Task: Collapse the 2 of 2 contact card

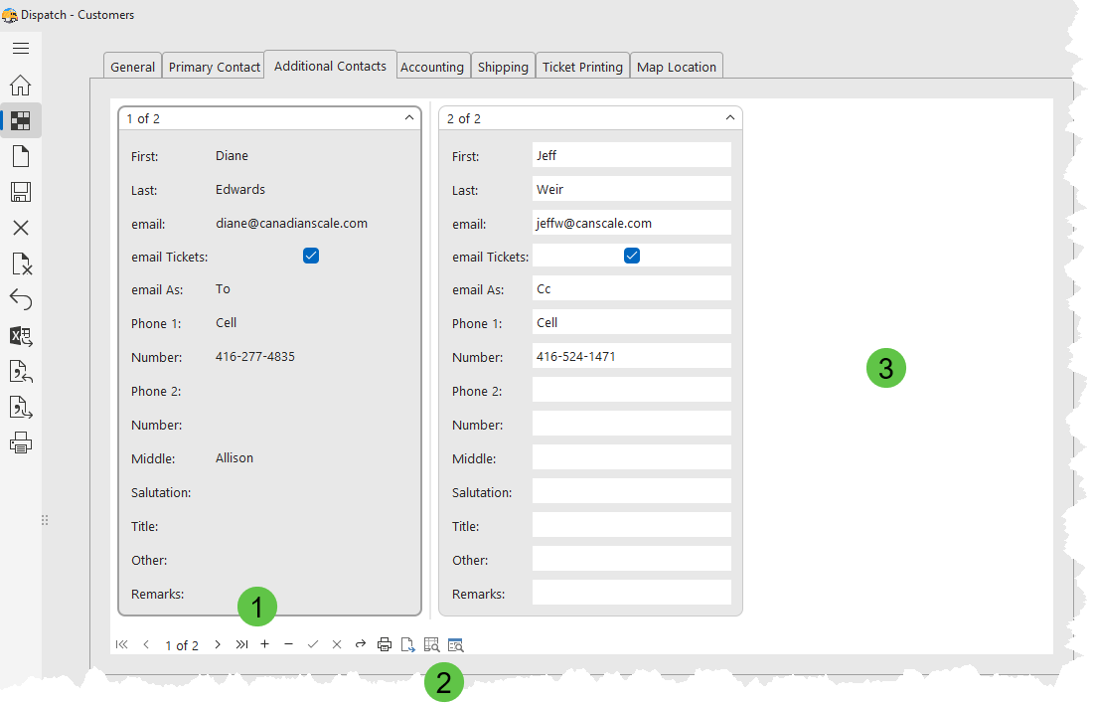Action: [730, 118]
